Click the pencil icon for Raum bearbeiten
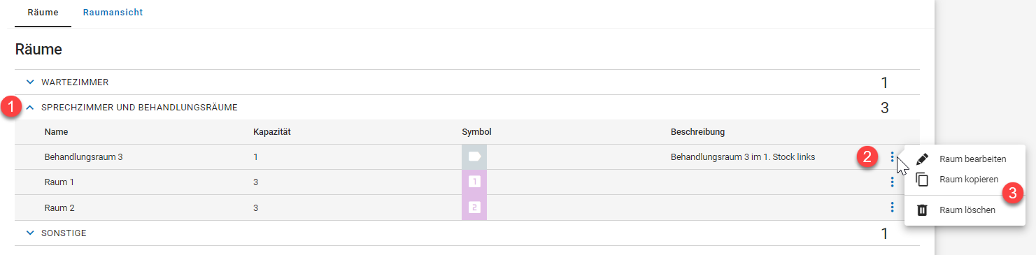This screenshot has width=1036, height=255. [x=922, y=159]
